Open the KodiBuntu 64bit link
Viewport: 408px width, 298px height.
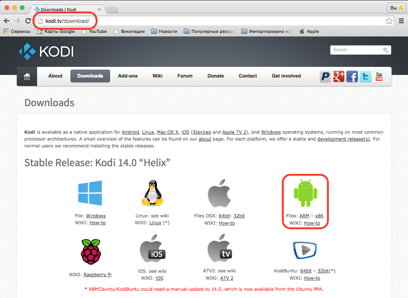coord(306,271)
